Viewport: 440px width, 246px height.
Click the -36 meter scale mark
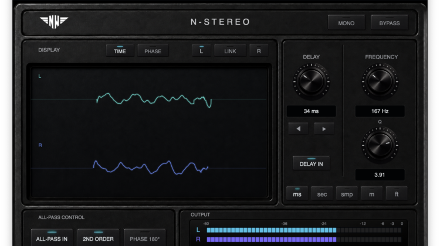[x=285, y=224]
